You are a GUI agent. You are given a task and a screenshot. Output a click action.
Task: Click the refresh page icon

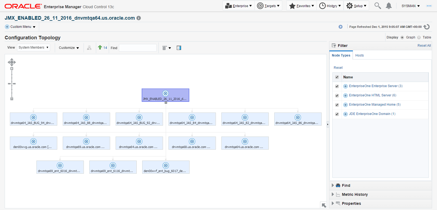[x=427, y=27]
